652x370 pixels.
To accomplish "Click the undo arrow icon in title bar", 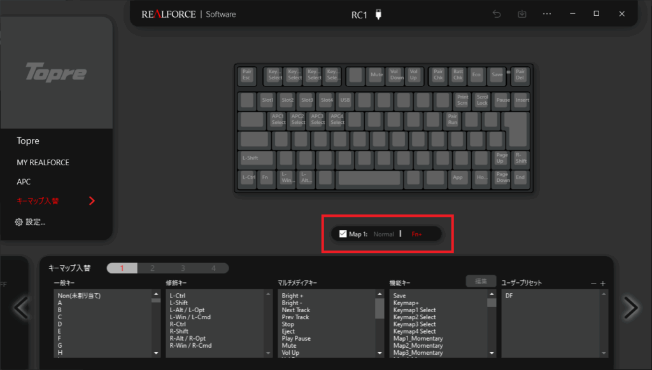I will coord(497,14).
